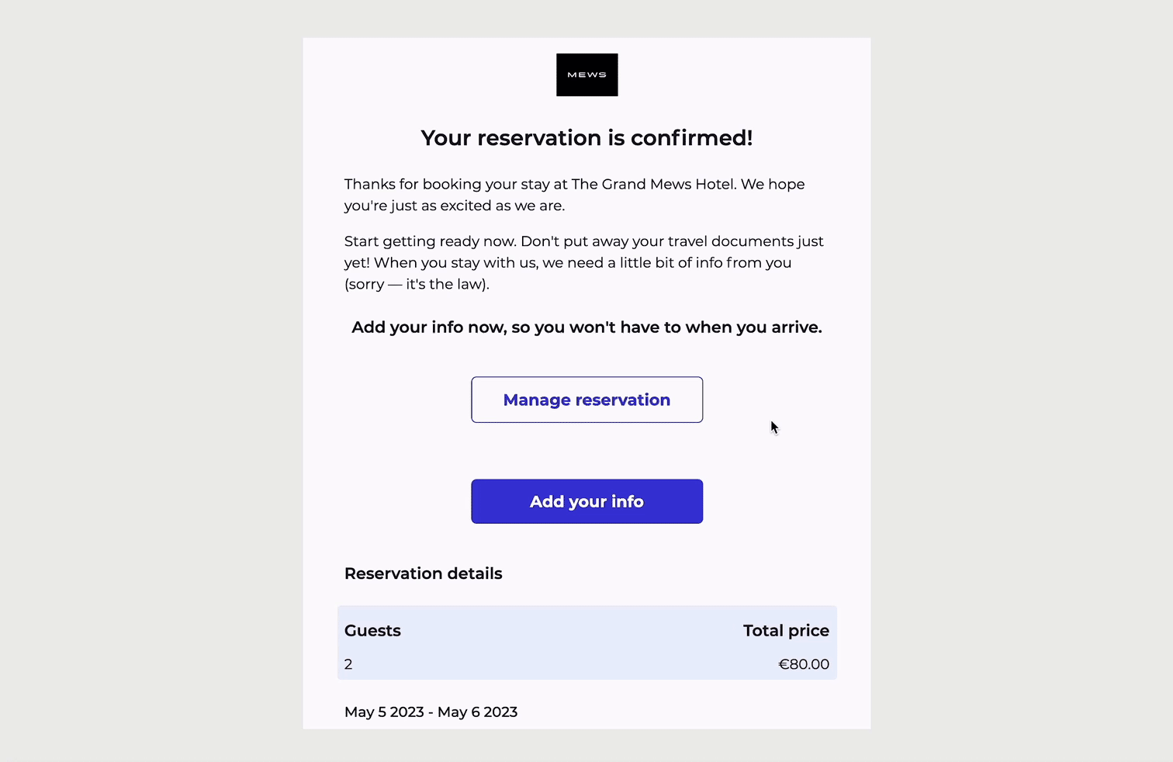Click the Guests label in summary box
The image size is (1173, 762).
click(x=372, y=630)
